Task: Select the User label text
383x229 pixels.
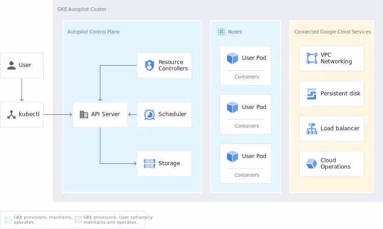Action: click(x=25, y=65)
